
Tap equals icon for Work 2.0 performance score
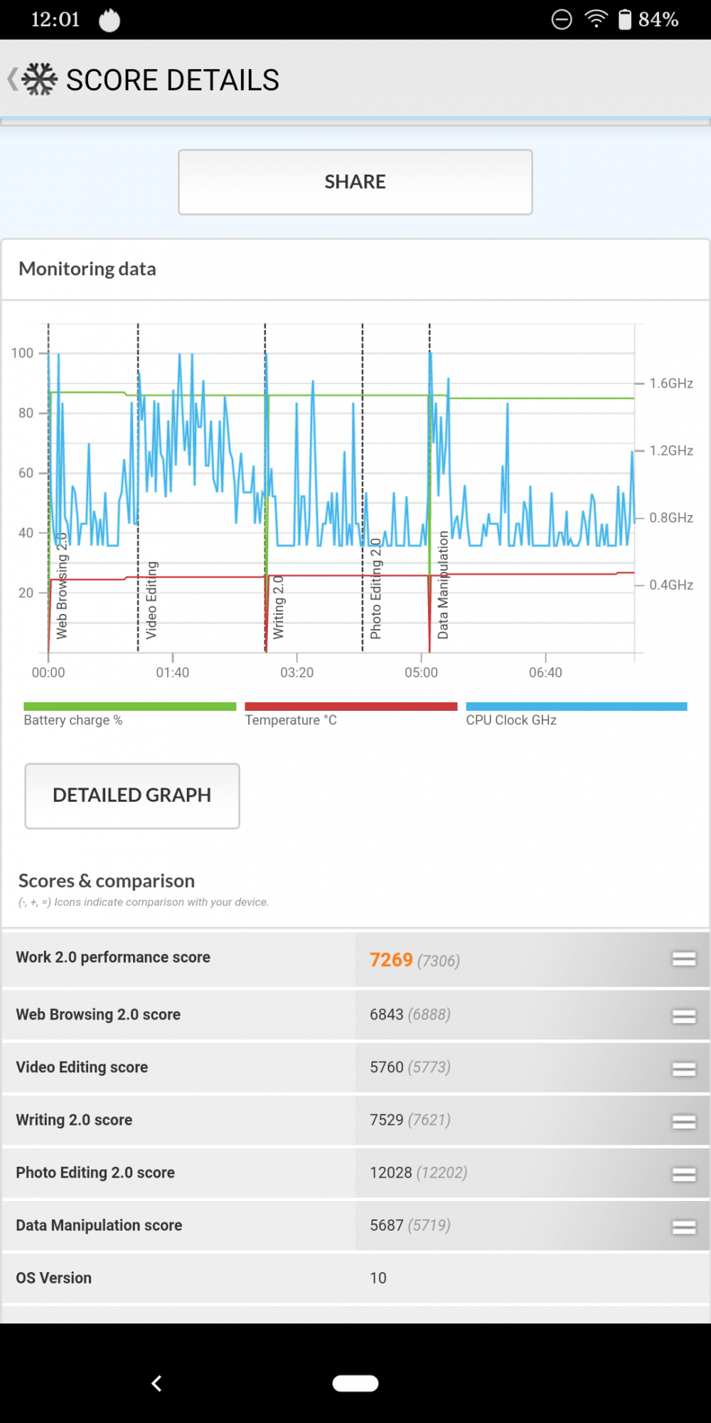(x=683, y=959)
